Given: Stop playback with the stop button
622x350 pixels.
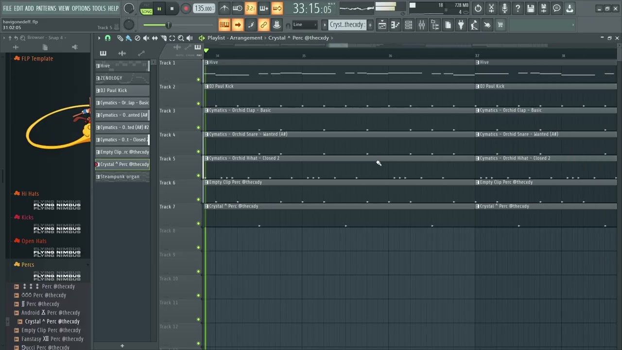Looking at the screenshot, I should tap(172, 8).
